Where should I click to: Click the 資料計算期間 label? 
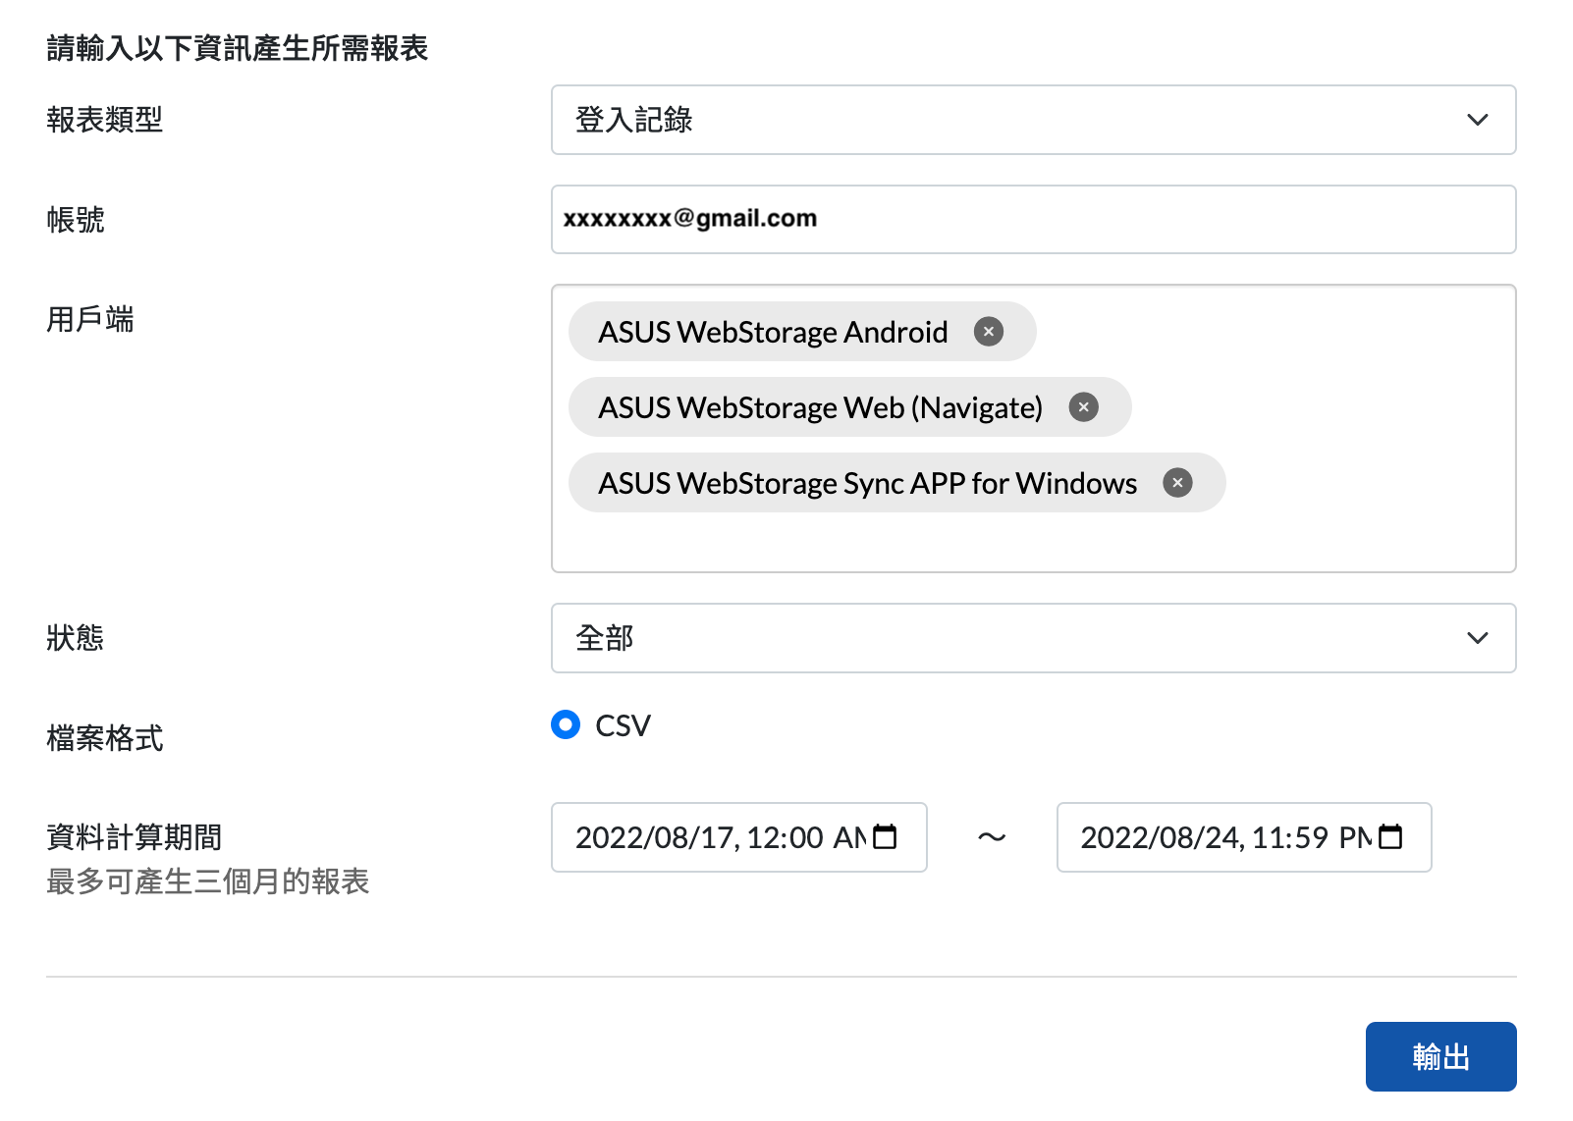point(135,837)
